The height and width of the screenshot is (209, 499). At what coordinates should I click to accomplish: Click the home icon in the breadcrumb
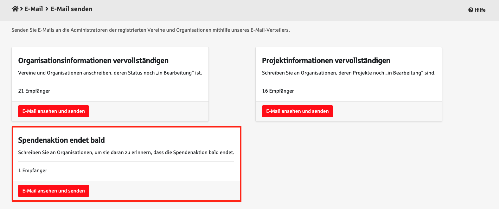[x=15, y=9]
